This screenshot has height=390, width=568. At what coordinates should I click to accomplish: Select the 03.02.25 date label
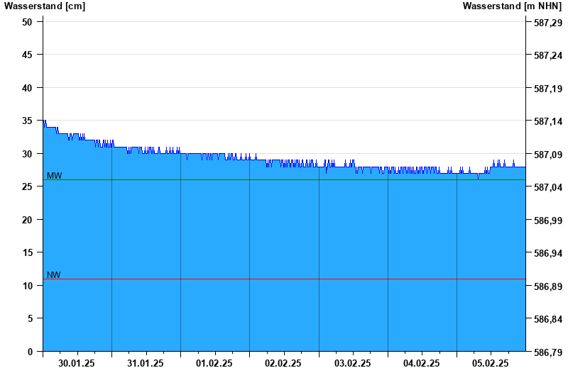click(x=352, y=363)
